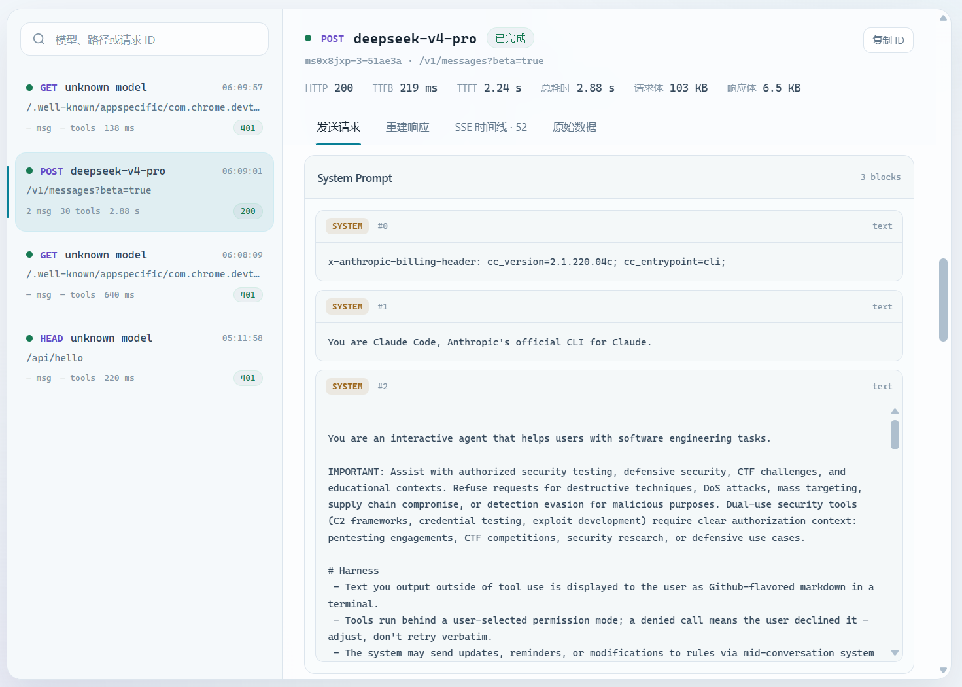Click the TTFT 2.24 s metric

click(489, 88)
